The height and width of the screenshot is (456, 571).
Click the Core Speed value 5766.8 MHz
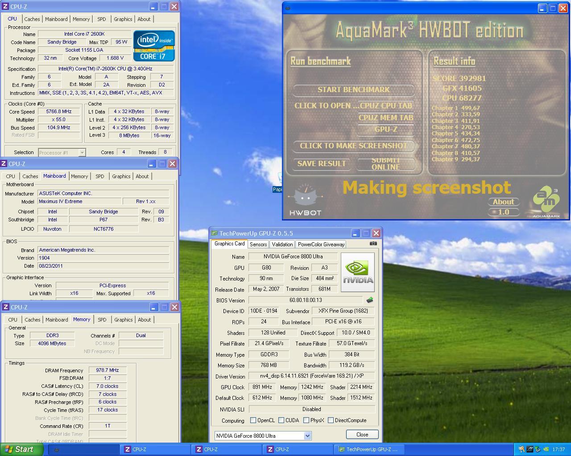(x=59, y=112)
